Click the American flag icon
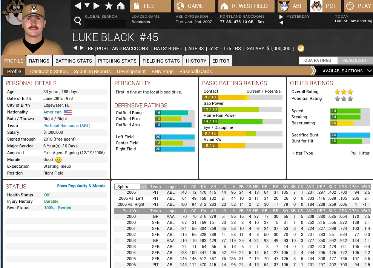 (68, 112)
